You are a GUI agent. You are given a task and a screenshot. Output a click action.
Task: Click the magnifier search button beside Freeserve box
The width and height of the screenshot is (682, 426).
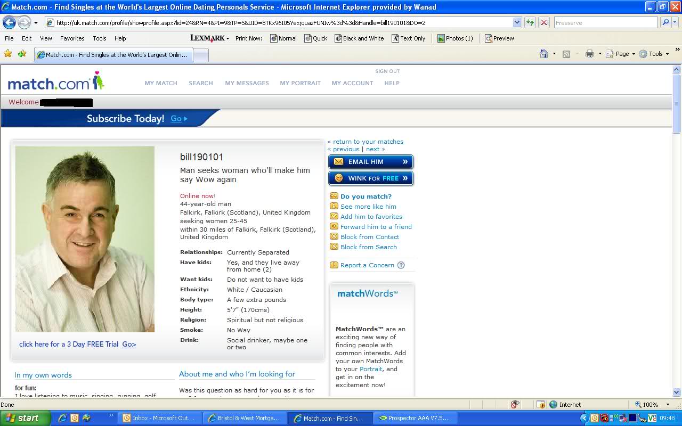click(665, 22)
